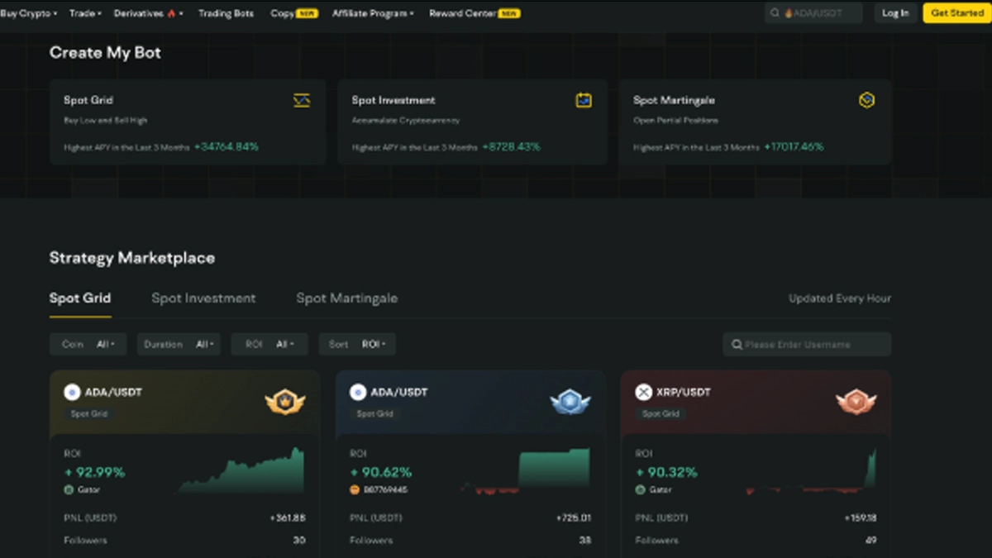The height and width of the screenshot is (558, 992).
Task: Click the Log In button
Action: coord(894,13)
